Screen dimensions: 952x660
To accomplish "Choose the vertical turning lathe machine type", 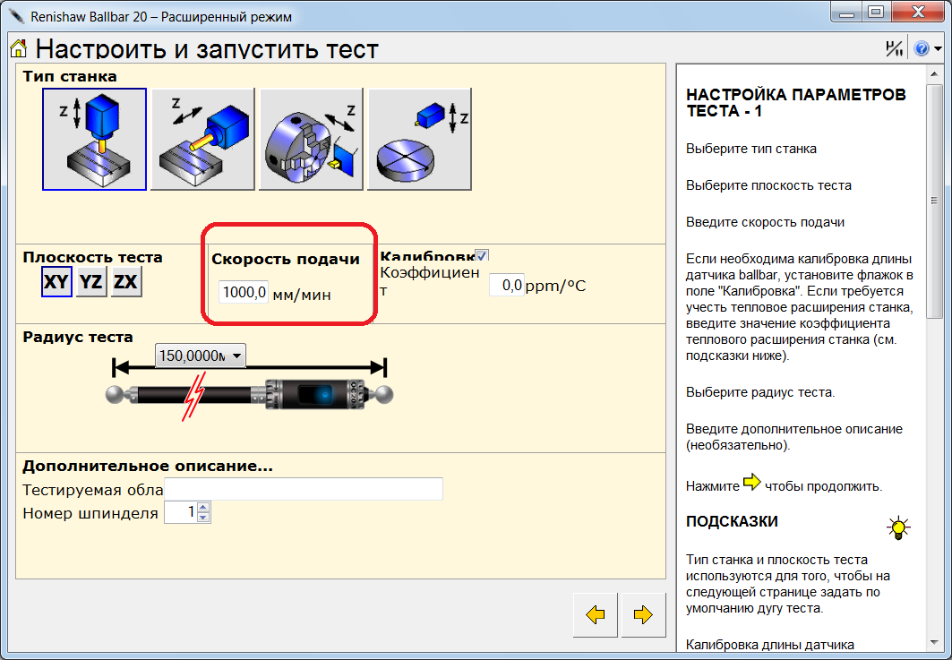I will 419,139.
